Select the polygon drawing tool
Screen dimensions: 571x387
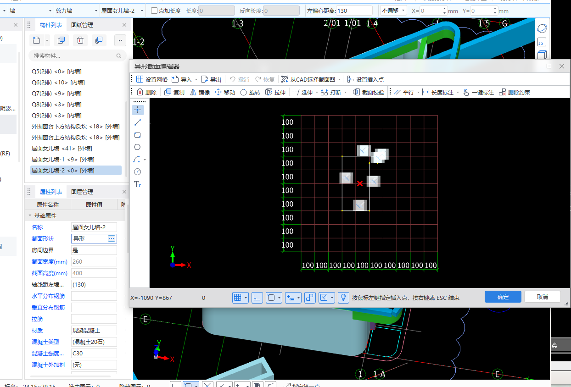tap(138, 147)
